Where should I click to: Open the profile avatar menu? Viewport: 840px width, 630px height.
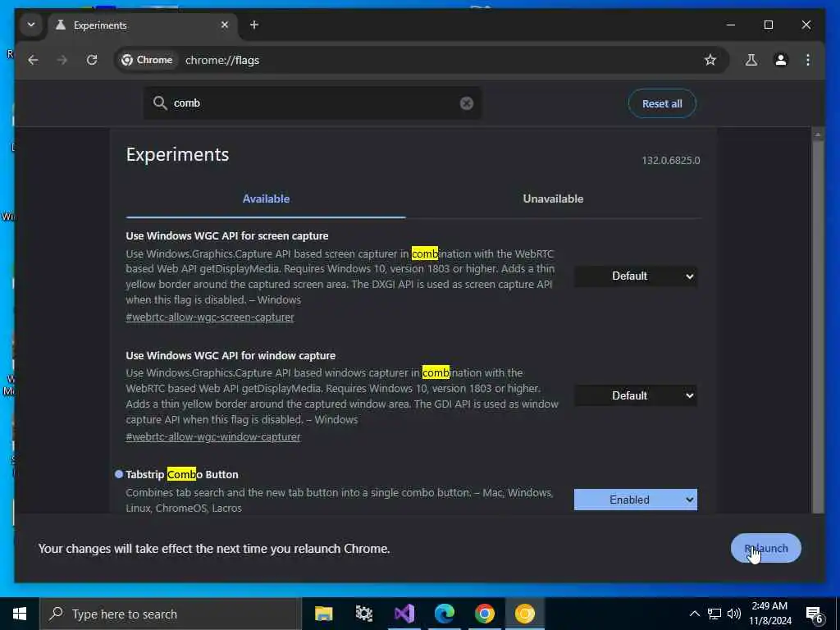781,60
